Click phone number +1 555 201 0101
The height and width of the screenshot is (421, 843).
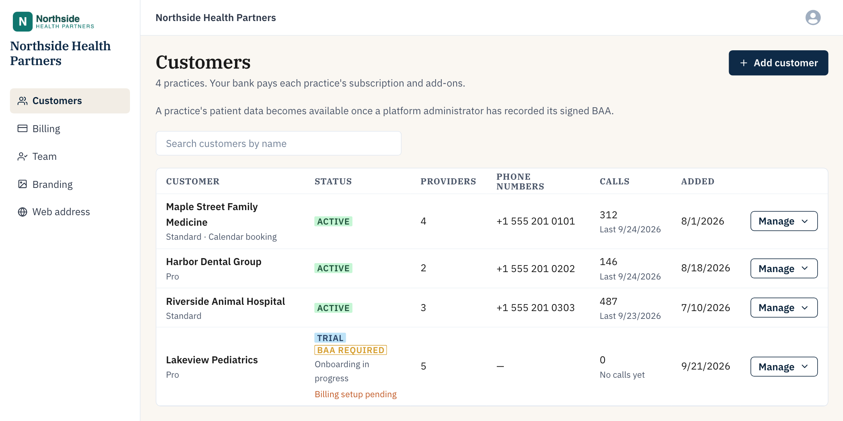(x=535, y=221)
